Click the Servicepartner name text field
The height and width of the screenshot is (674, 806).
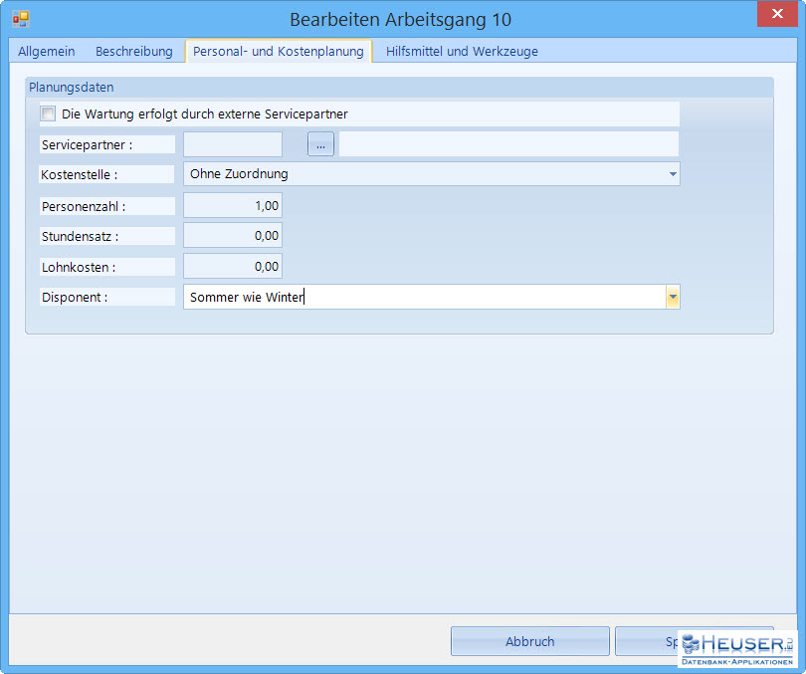(x=507, y=144)
